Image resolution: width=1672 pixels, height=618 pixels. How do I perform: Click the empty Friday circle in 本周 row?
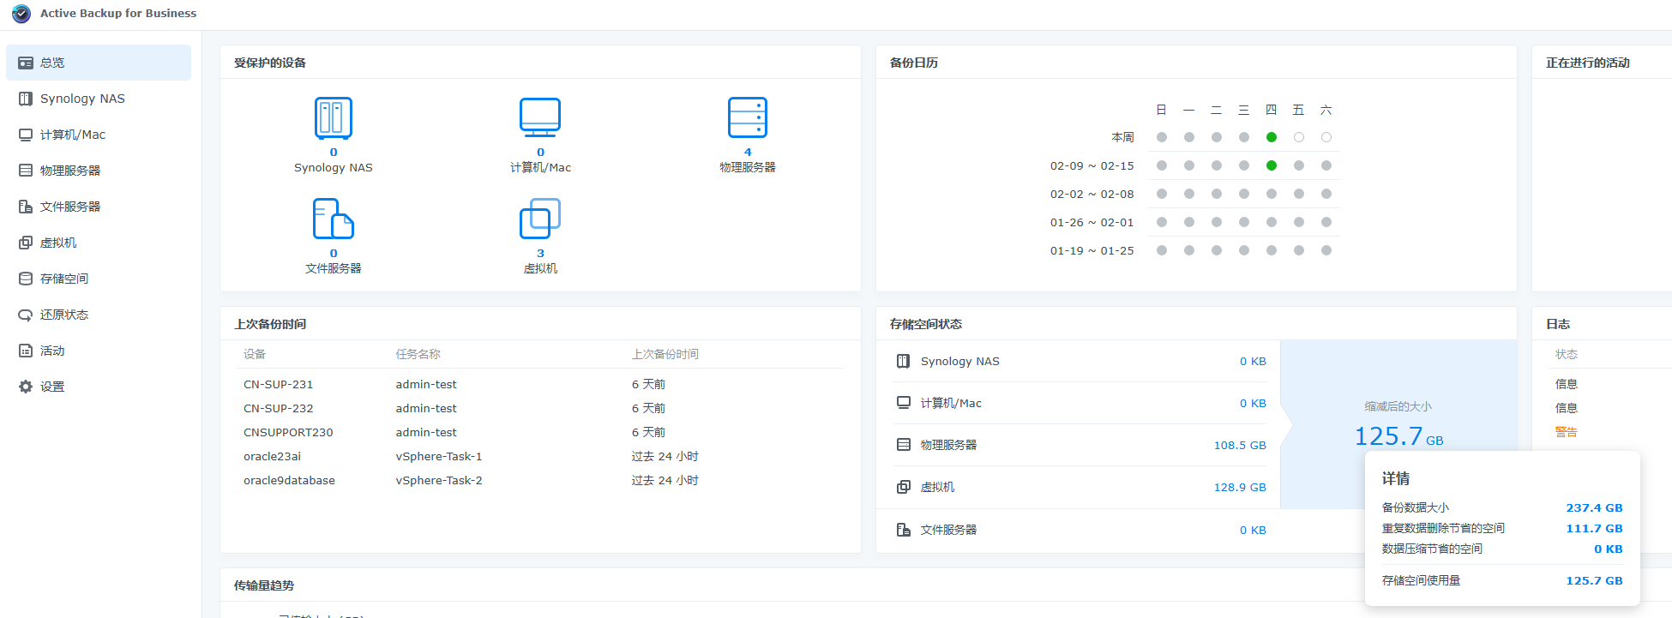(x=1299, y=137)
